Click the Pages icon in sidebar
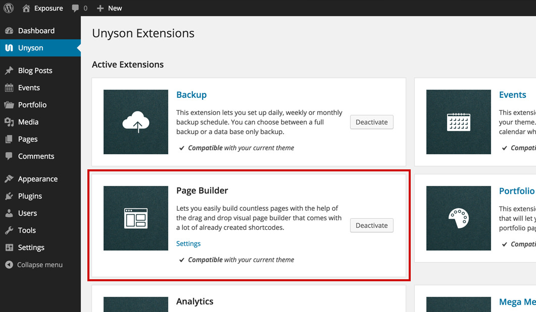This screenshot has width=536, height=312. [9, 139]
